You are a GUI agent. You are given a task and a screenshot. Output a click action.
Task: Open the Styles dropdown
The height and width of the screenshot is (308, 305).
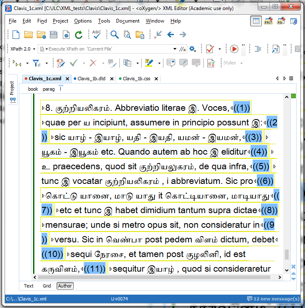click(233, 63)
